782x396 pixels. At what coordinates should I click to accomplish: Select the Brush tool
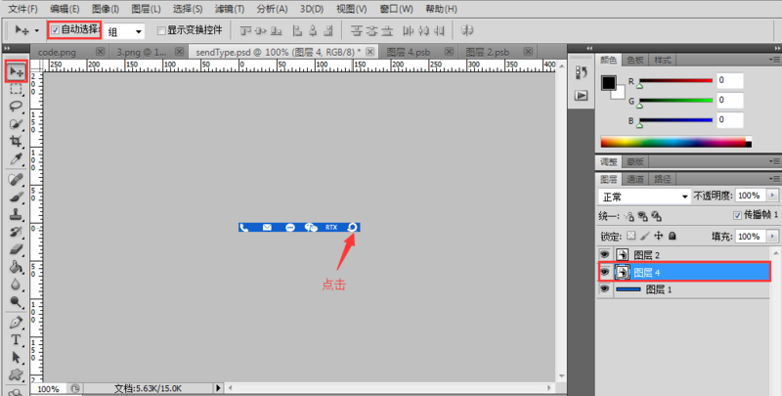(16, 197)
